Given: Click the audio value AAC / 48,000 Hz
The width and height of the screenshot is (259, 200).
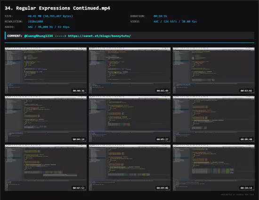Looking at the screenshot, I should tap(49, 27).
